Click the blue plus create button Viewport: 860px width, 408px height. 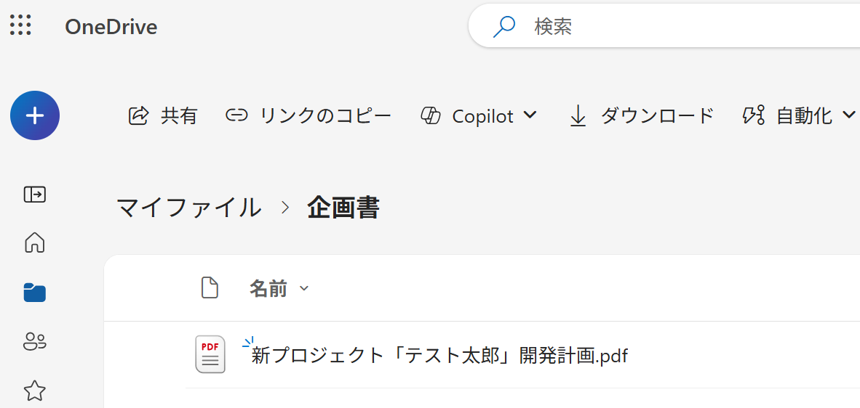(35, 115)
